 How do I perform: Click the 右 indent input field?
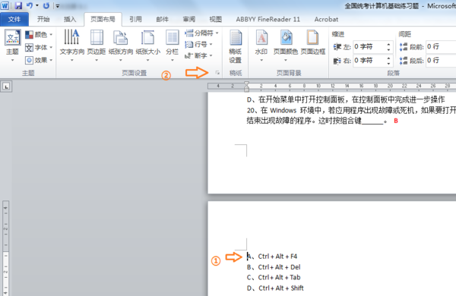369,61
